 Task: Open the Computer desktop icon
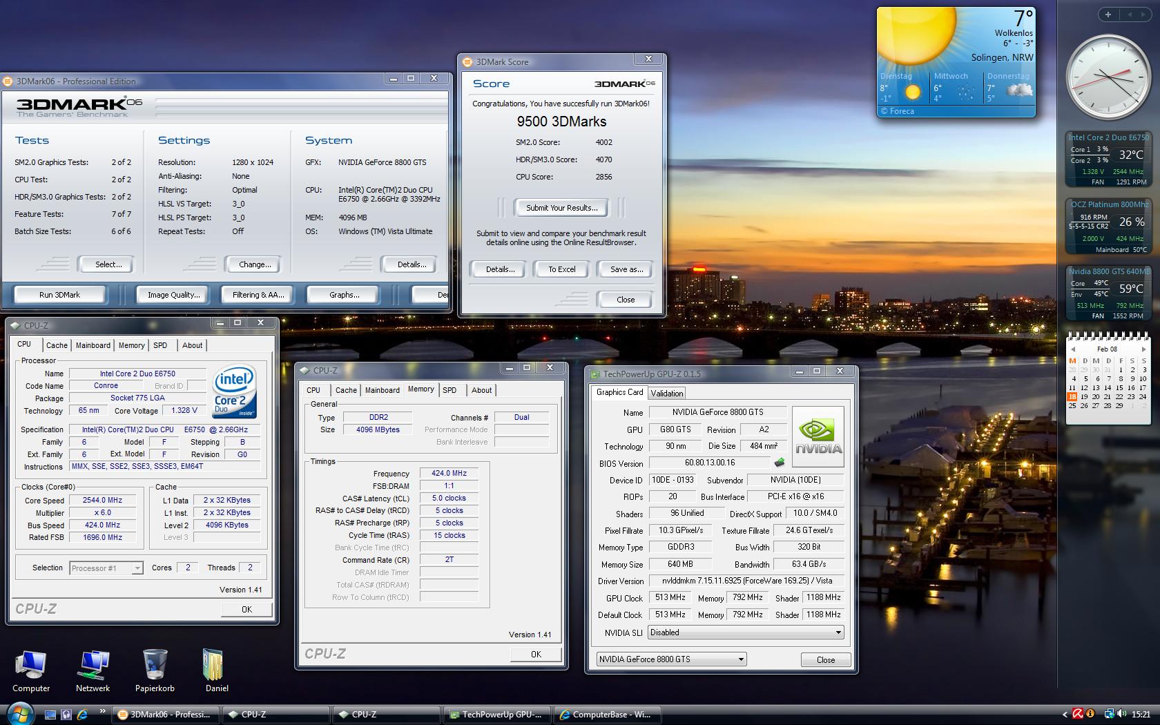tap(30, 666)
